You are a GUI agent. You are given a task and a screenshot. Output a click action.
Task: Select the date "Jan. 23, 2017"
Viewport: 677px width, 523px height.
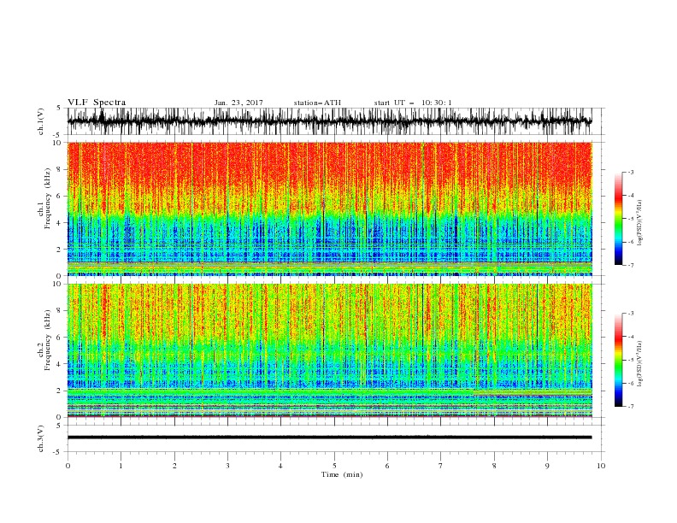(x=238, y=103)
